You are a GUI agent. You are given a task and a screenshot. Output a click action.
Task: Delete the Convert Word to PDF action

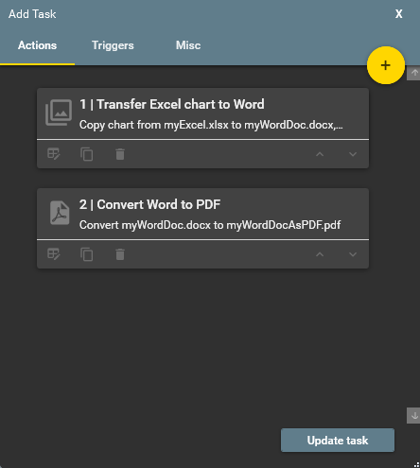(120, 254)
